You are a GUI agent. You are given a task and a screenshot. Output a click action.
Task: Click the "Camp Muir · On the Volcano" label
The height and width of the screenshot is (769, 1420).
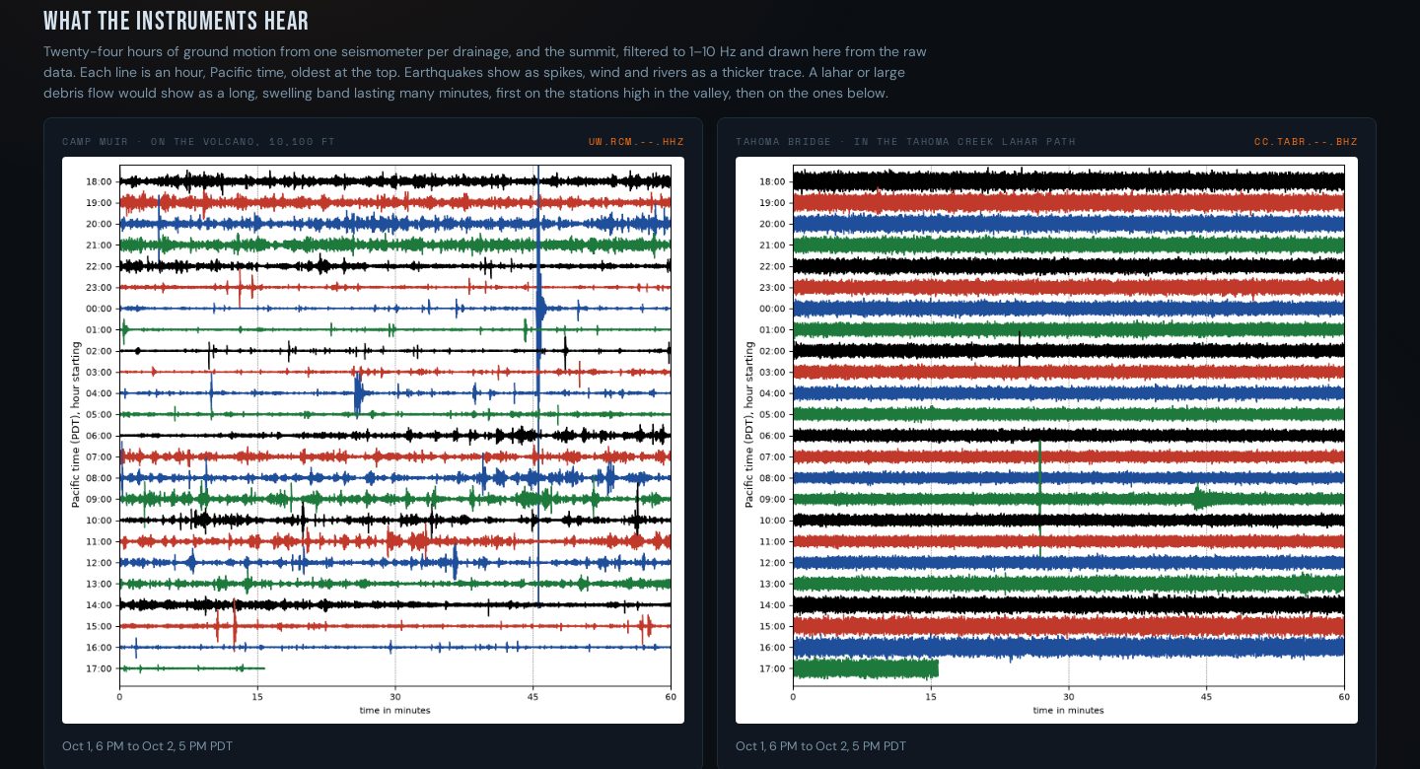[198, 142]
